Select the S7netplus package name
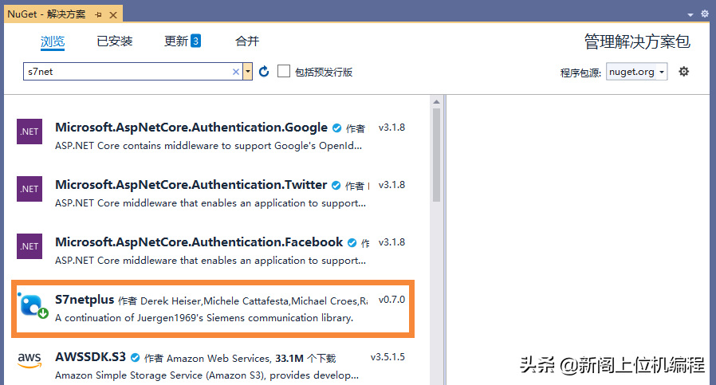Image resolution: width=716 pixels, height=385 pixels. (85, 300)
